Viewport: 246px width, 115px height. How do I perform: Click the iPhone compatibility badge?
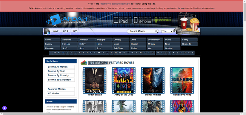(x=143, y=20)
